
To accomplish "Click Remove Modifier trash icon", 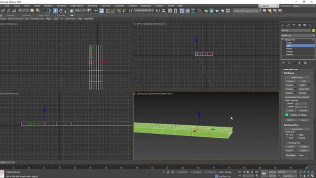I will tap(300, 63).
